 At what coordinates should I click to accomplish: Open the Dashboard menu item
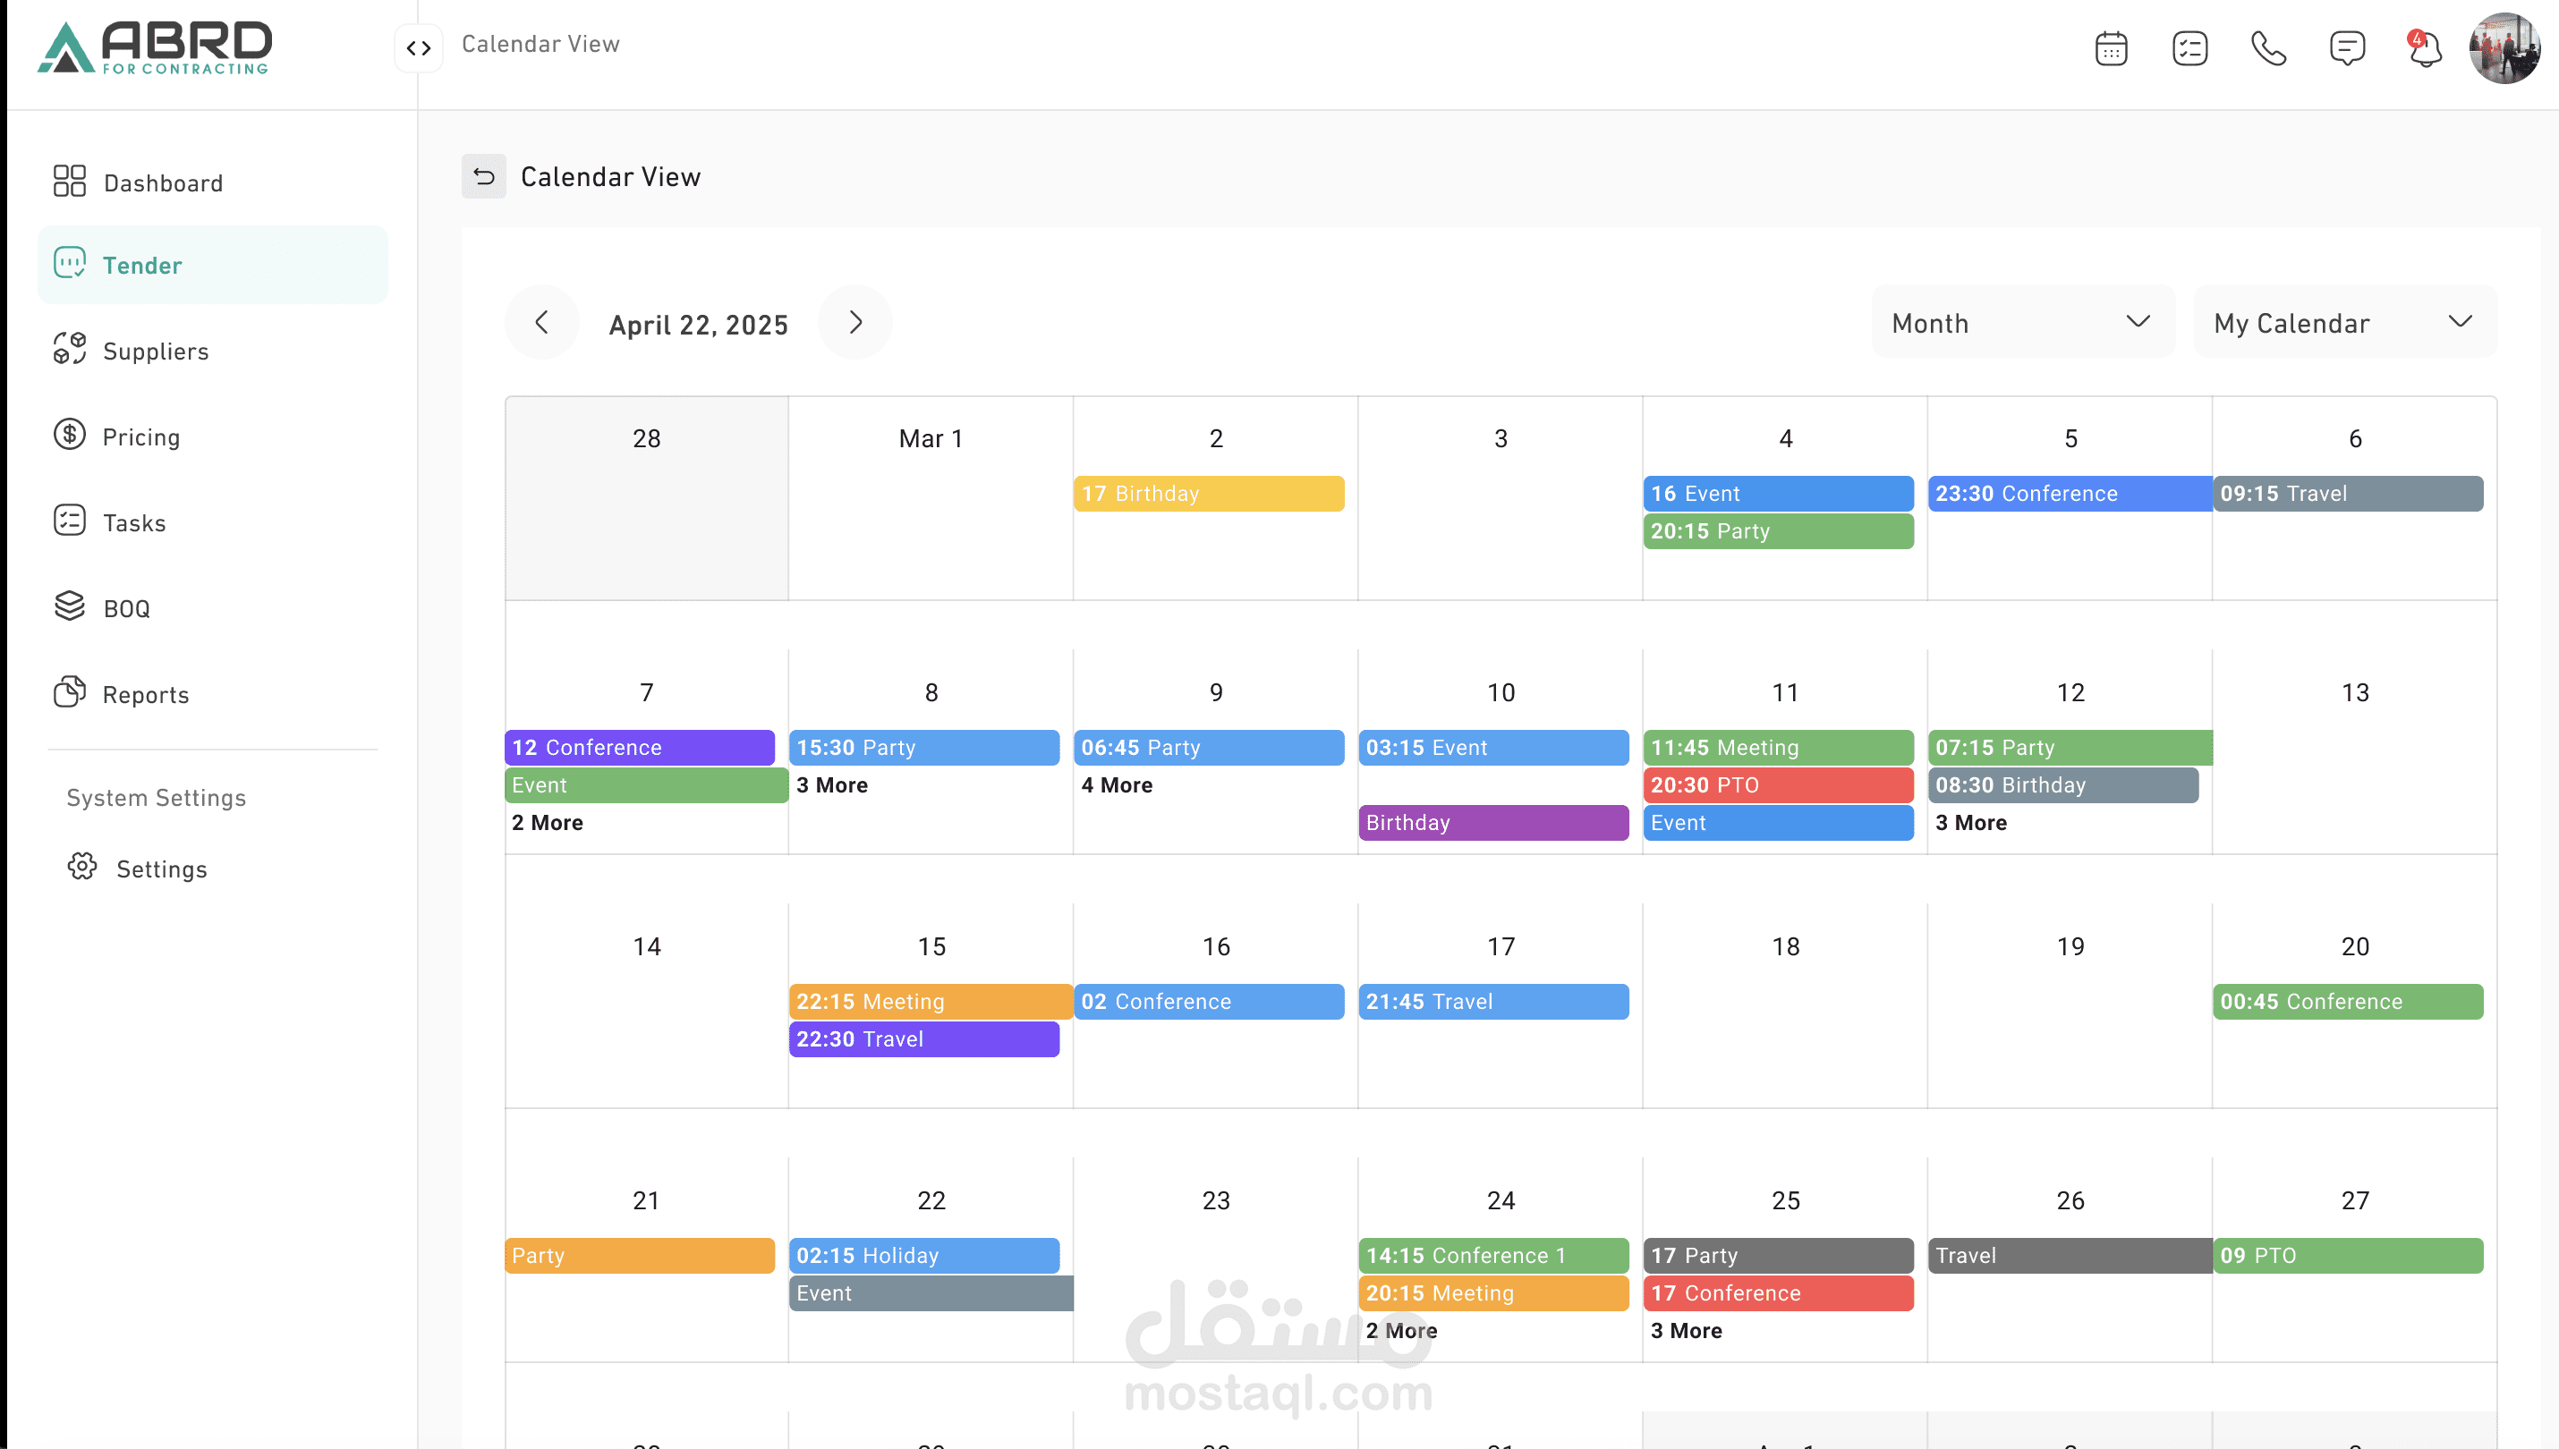pos(163,183)
